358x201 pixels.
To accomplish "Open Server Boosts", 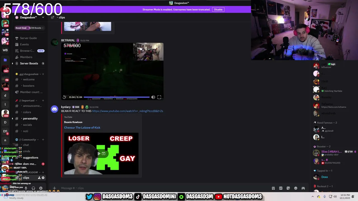I will (x=29, y=63).
